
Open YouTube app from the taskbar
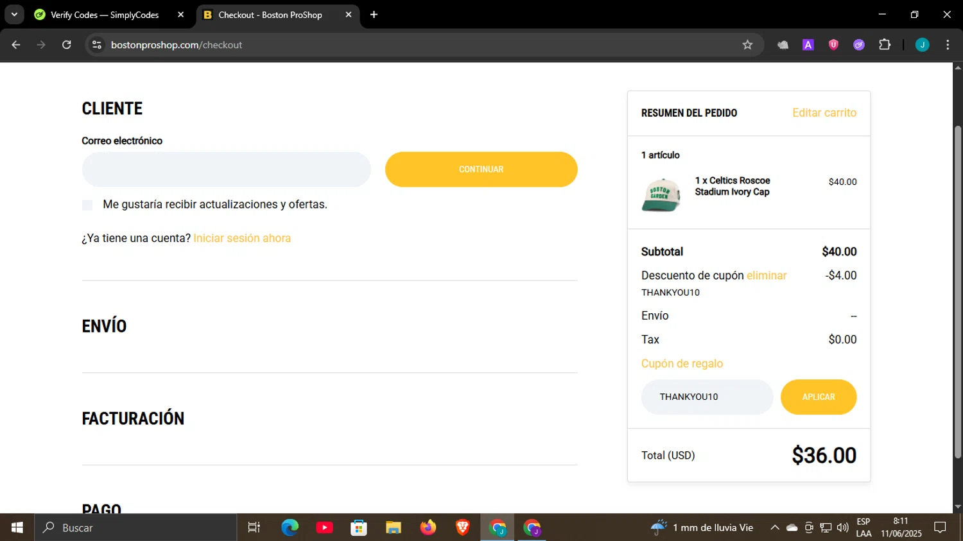click(x=324, y=528)
